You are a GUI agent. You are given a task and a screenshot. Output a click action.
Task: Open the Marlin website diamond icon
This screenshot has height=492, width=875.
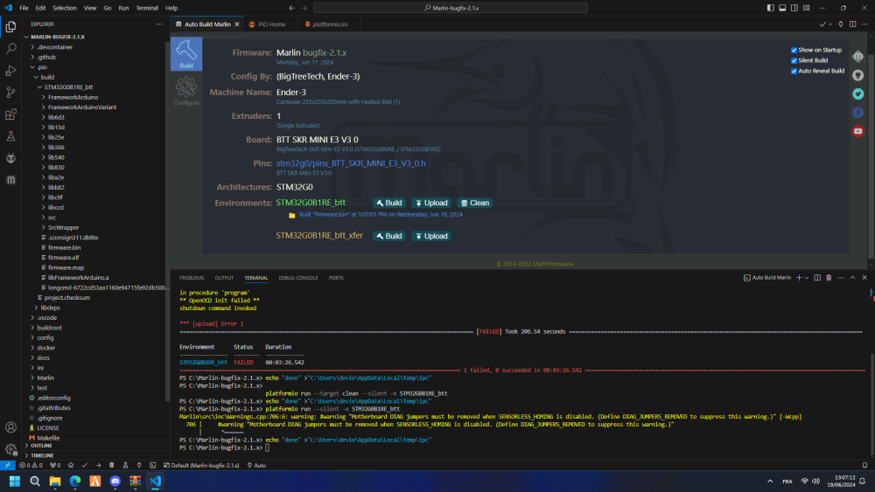click(857, 56)
